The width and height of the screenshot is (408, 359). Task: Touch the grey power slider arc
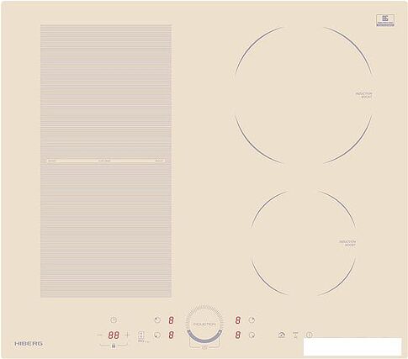[204, 337]
